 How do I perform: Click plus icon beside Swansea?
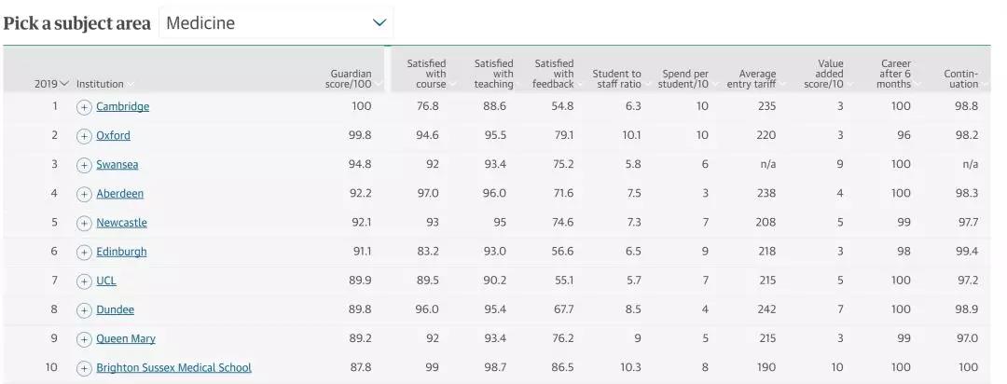pos(84,165)
